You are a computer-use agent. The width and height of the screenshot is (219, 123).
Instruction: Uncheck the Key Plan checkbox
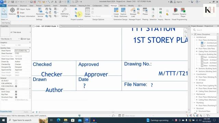coord(16,94)
